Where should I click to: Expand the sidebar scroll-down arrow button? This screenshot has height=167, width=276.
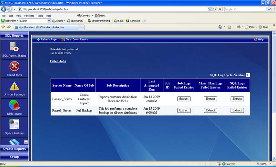pyautogui.click(x=26, y=142)
